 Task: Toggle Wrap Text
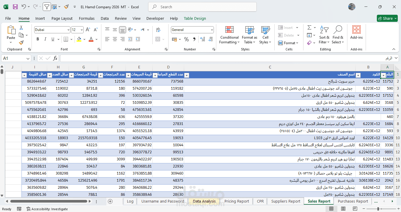coord(158,30)
